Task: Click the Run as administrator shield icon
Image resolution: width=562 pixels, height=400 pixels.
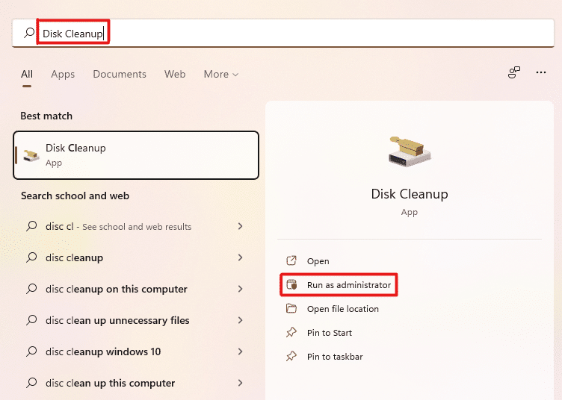Action: 291,285
